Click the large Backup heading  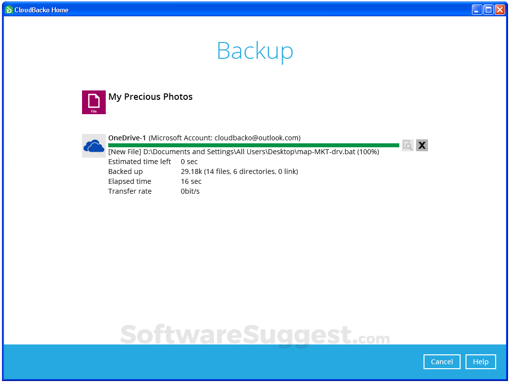(255, 50)
